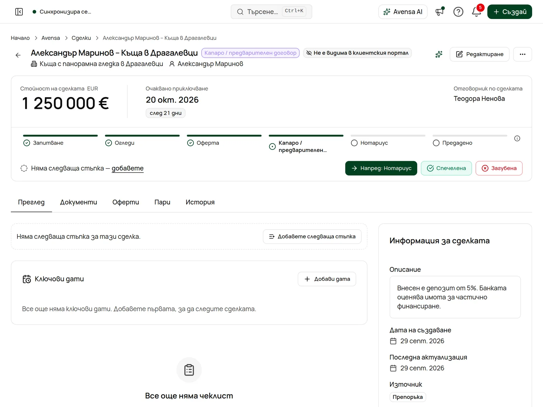The height and width of the screenshot is (407, 543).
Task: Click the добавете link for next step
Action: (128, 168)
